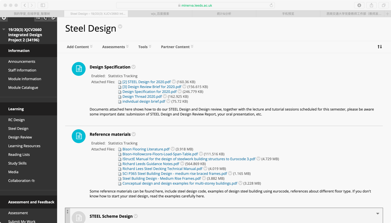This screenshot has height=223, width=391.
Task: Open the Design Specification document icon
Action: (x=78, y=69)
